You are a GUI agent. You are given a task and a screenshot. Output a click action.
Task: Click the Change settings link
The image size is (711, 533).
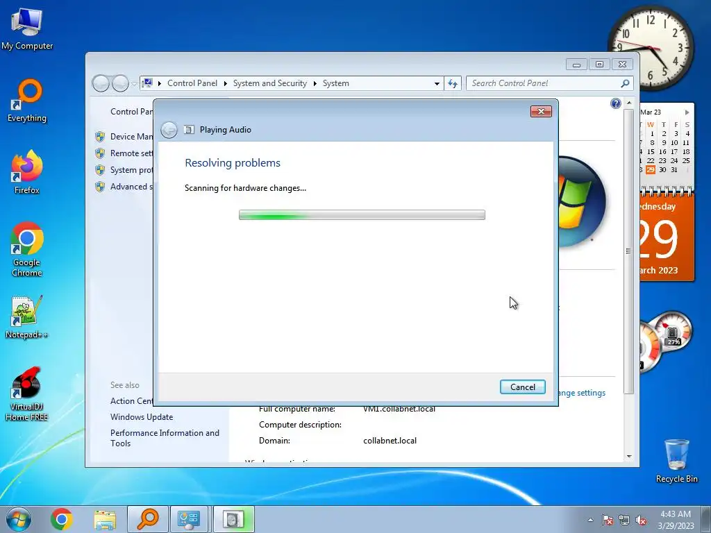point(583,393)
